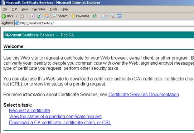Expand the Mail dropdown arrow
194x133 pixels.
(107, 16)
